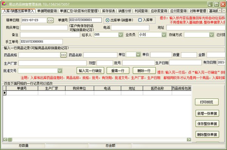Click into 购买单位 input field
Screen dimensions: 227x150
click(x=44, y=28)
